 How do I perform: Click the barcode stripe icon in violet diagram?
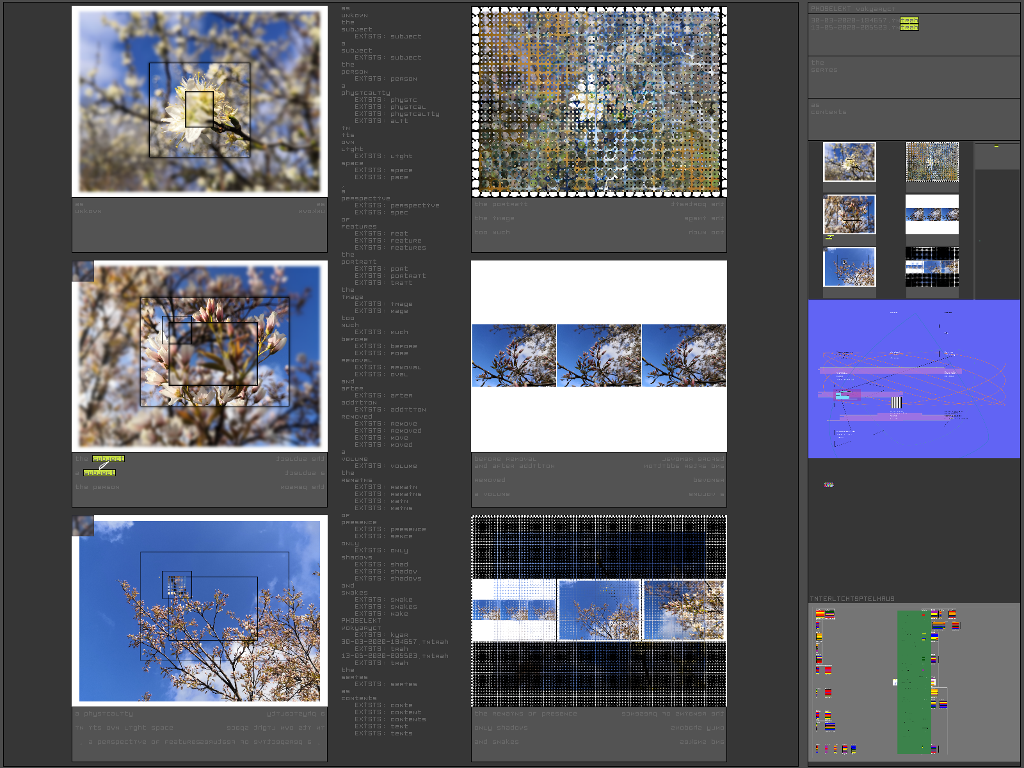(x=896, y=403)
